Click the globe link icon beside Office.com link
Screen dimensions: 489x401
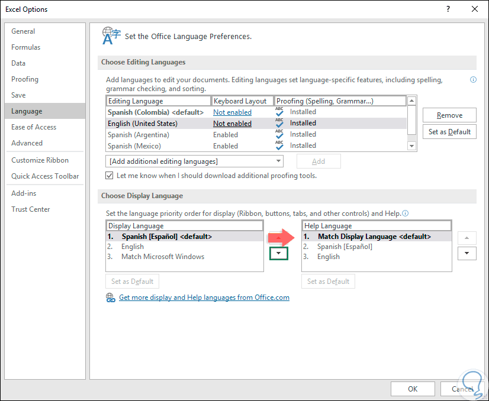[x=110, y=297]
